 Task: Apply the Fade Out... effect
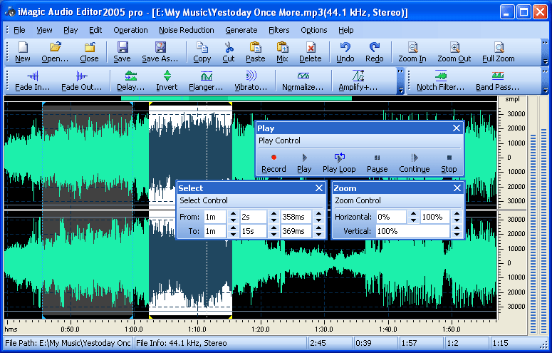(81, 81)
